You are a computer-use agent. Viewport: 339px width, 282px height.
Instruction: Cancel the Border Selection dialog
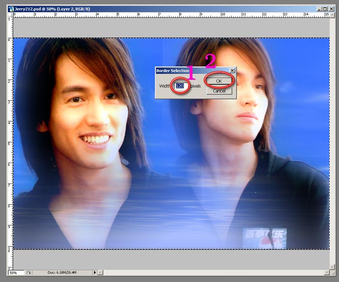click(x=219, y=91)
